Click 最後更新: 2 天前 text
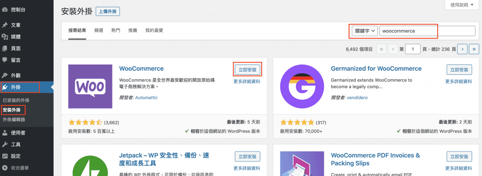Image resolution: width=482 pixels, height=176 pixels. [455, 122]
